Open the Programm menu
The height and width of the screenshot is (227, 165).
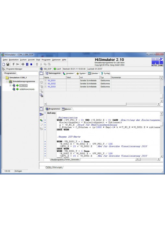[x=46, y=60]
